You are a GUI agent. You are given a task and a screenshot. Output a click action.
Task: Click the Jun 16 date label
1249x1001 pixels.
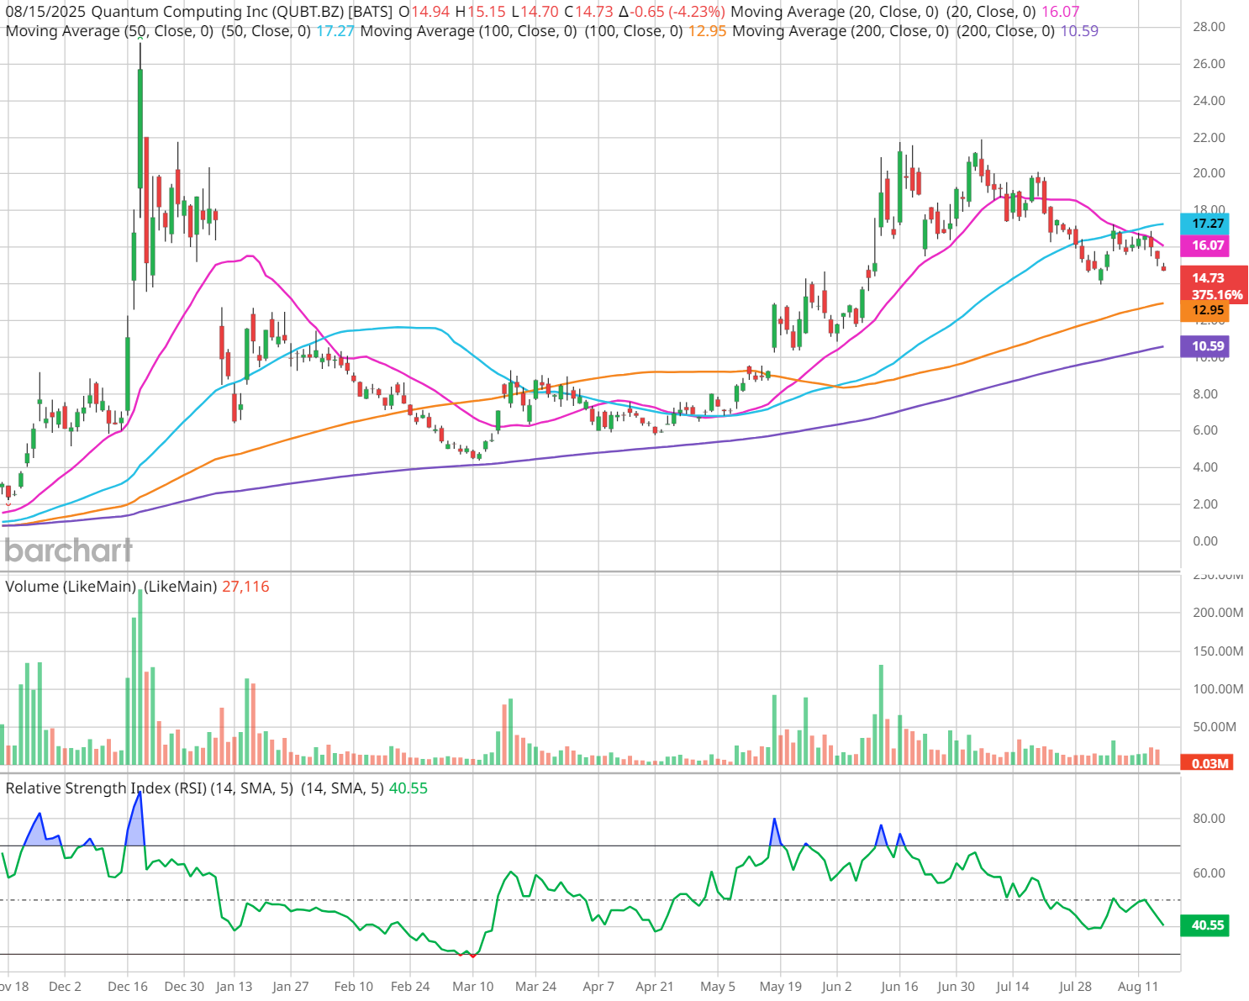[x=899, y=987]
